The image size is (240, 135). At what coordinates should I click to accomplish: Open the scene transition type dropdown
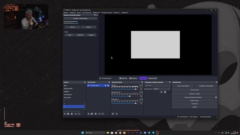[157, 85]
